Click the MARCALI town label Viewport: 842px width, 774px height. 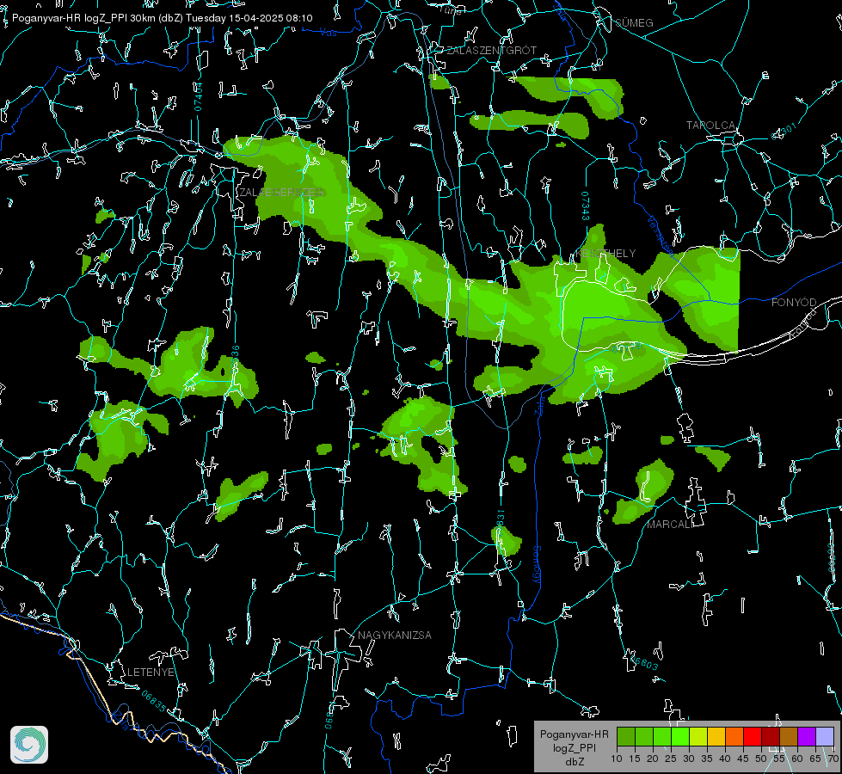669,525
